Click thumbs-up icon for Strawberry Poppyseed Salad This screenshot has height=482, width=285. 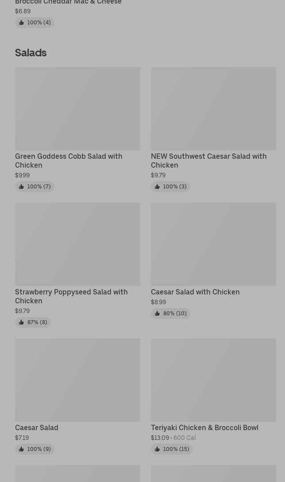[21, 322]
